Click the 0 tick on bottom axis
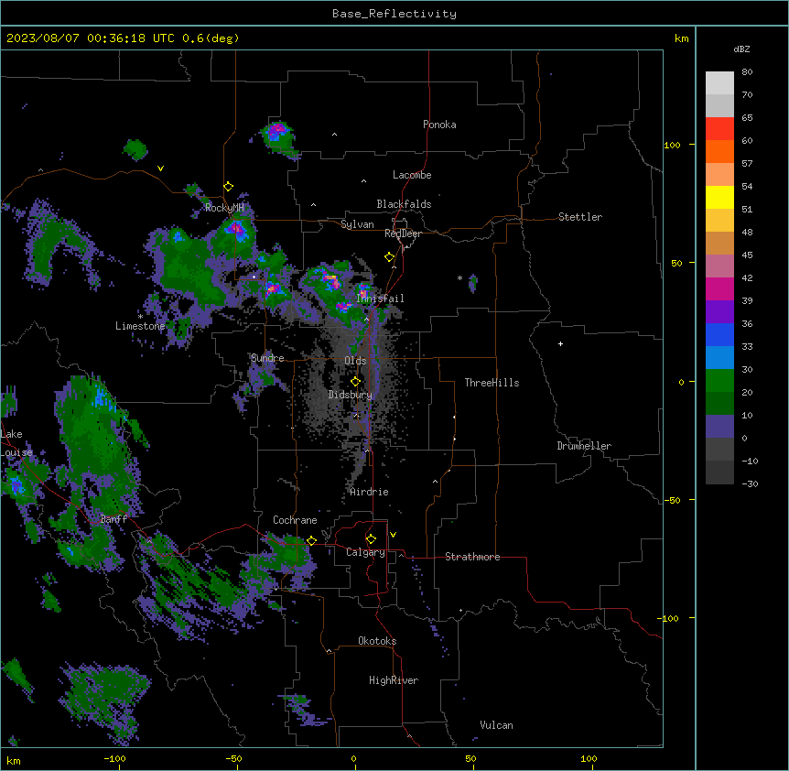This screenshot has width=789, height=771. point(353,758)
